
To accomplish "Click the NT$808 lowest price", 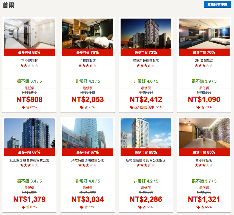I will pos(29,99).
